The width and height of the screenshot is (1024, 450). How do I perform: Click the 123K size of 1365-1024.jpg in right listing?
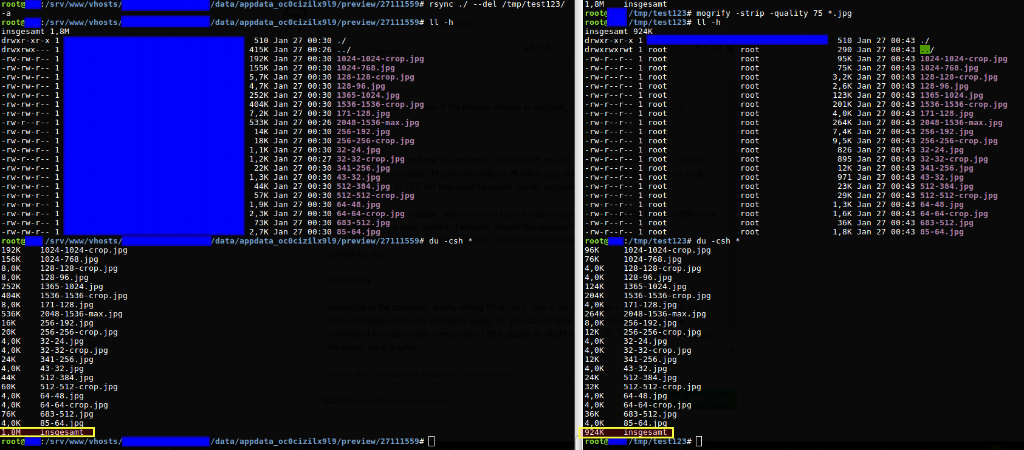(842, 95)
